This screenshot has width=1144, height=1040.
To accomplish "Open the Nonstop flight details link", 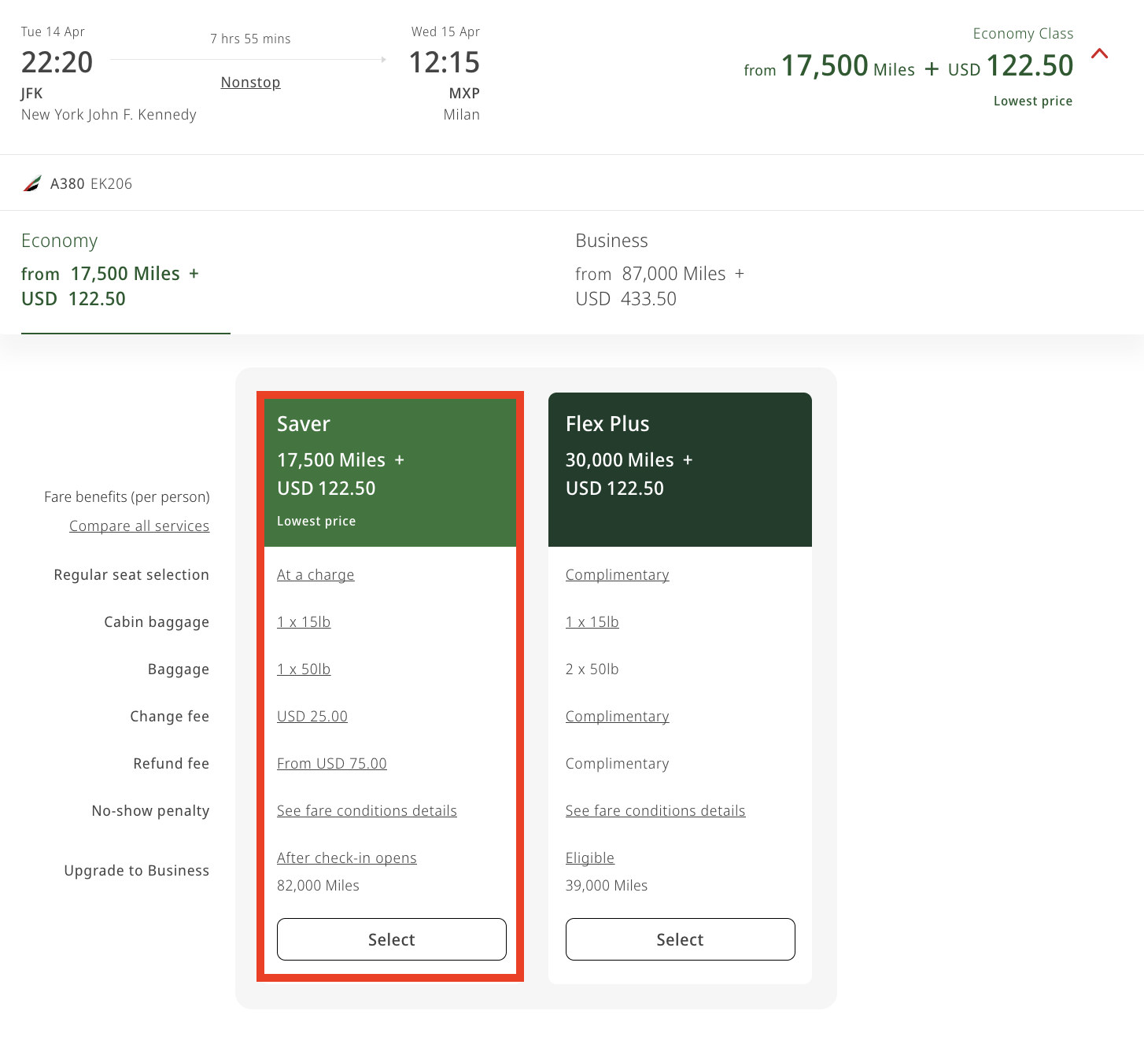I will coord(250,83).
